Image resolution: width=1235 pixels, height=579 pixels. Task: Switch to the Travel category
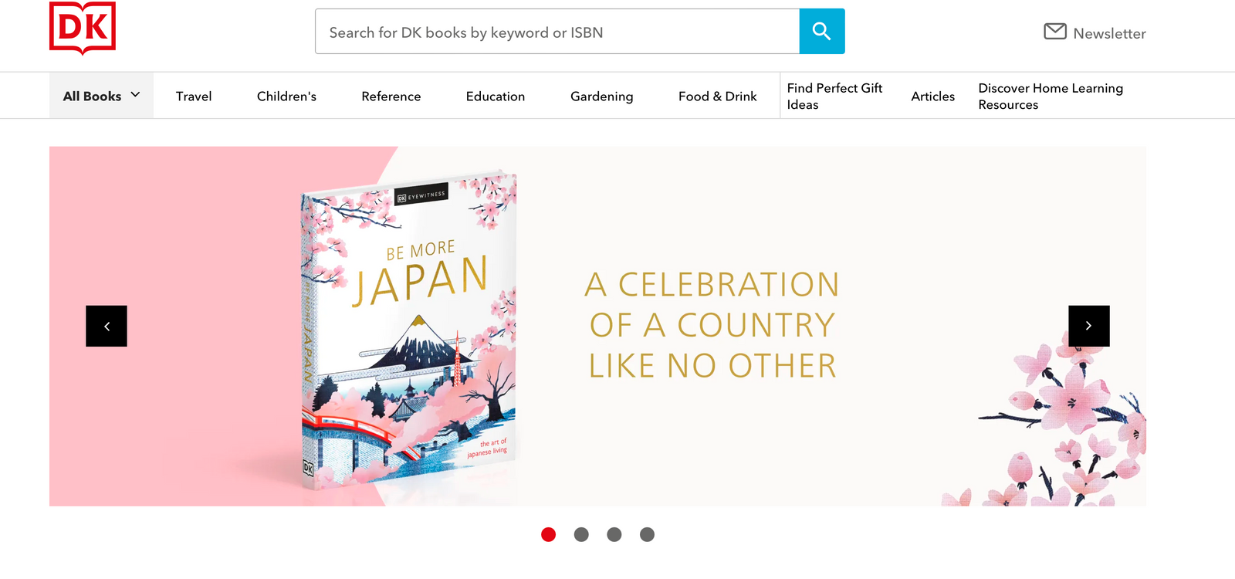[194, 96]
